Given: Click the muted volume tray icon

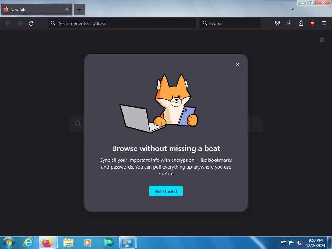Looking at the screenshot, I should click(299, 243).
